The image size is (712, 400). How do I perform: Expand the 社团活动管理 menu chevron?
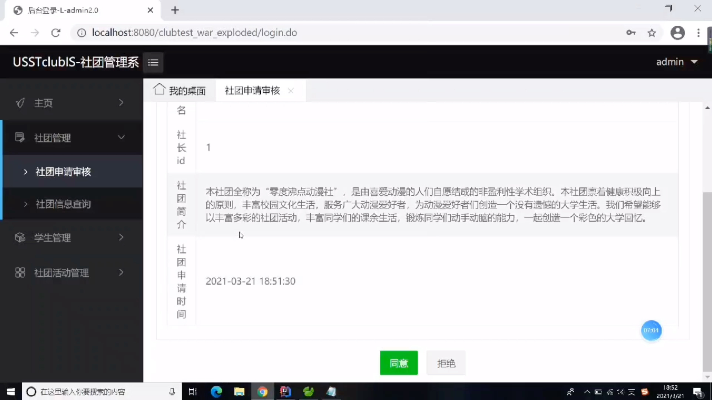121,273
